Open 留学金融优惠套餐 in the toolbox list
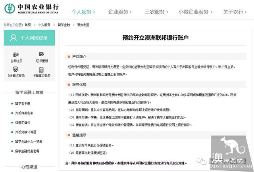The image size is (254, 172). 27,151
